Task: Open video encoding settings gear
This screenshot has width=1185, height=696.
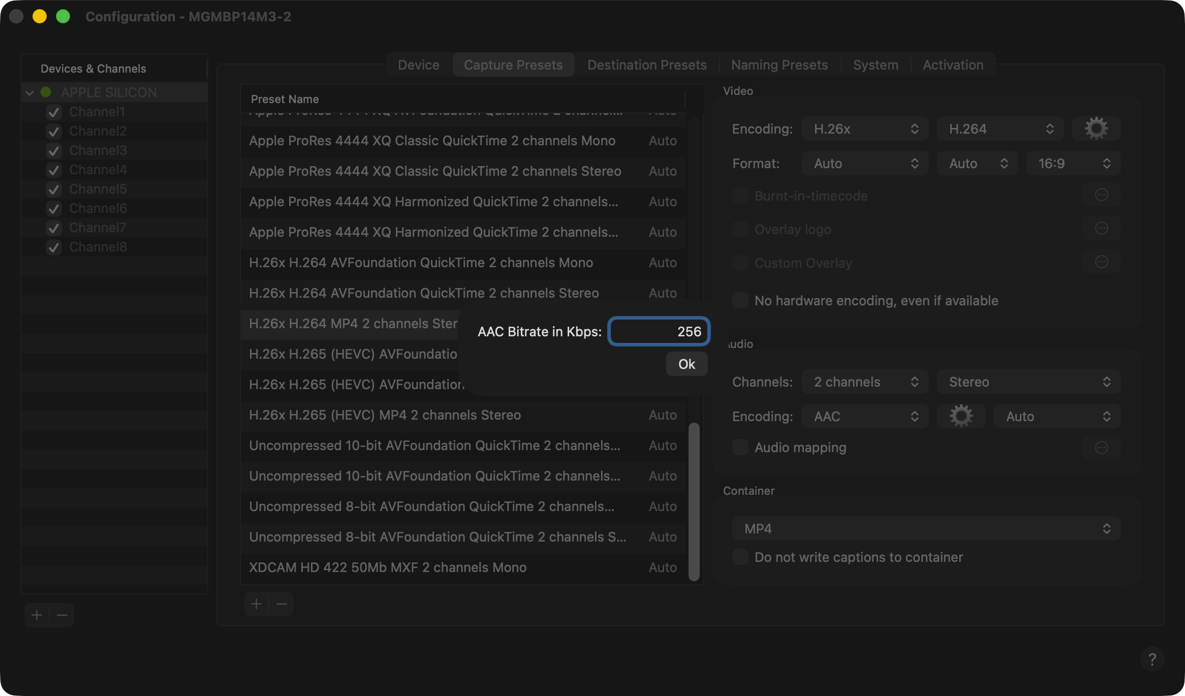Action: click(1096, 129)
